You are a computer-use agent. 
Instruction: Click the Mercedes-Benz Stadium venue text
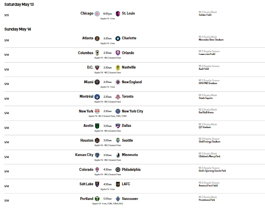pyautogui.click(x=211, y=40)
